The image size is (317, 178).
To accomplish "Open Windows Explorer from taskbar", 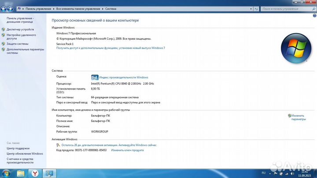I will (21, 174).
